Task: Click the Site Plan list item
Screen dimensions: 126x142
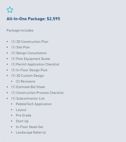Action: point(21,47)
